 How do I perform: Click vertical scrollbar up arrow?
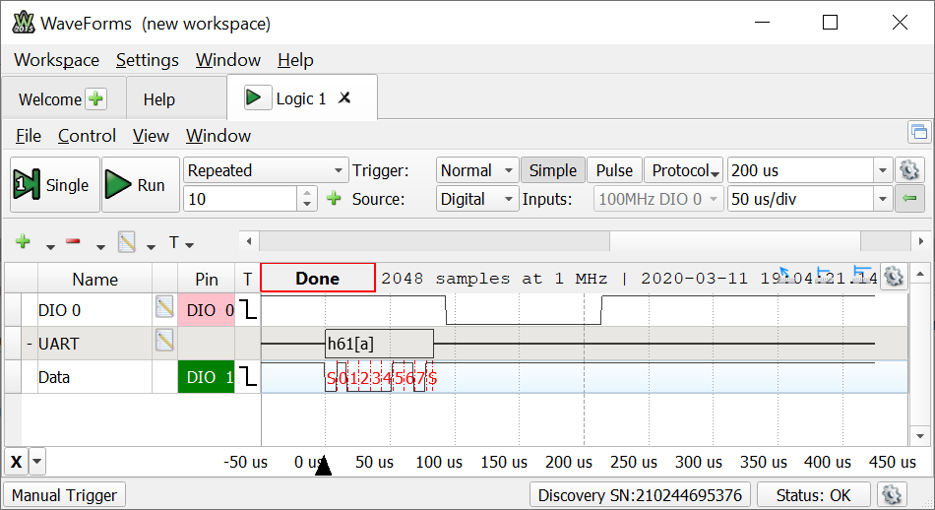(920, 274)
